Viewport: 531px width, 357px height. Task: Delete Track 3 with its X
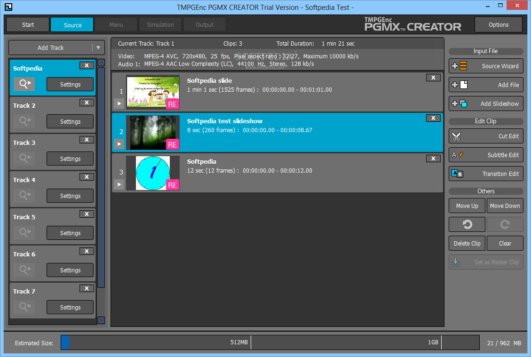pyautogui.click(x=87, y=140)
